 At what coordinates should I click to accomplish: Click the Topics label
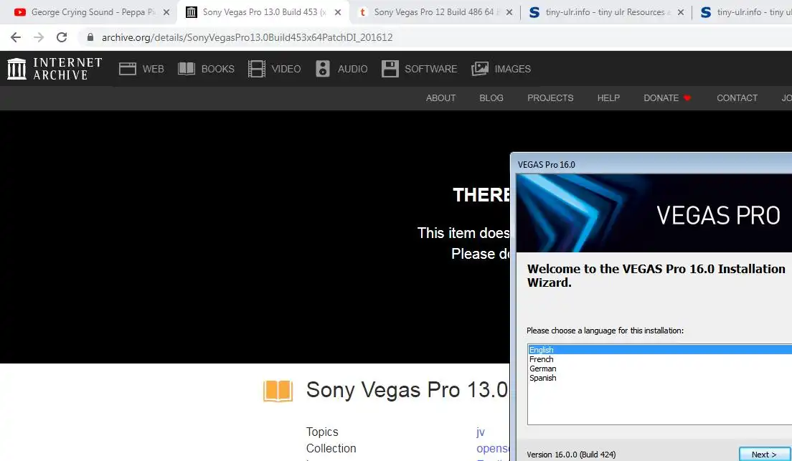click(321, 432)
